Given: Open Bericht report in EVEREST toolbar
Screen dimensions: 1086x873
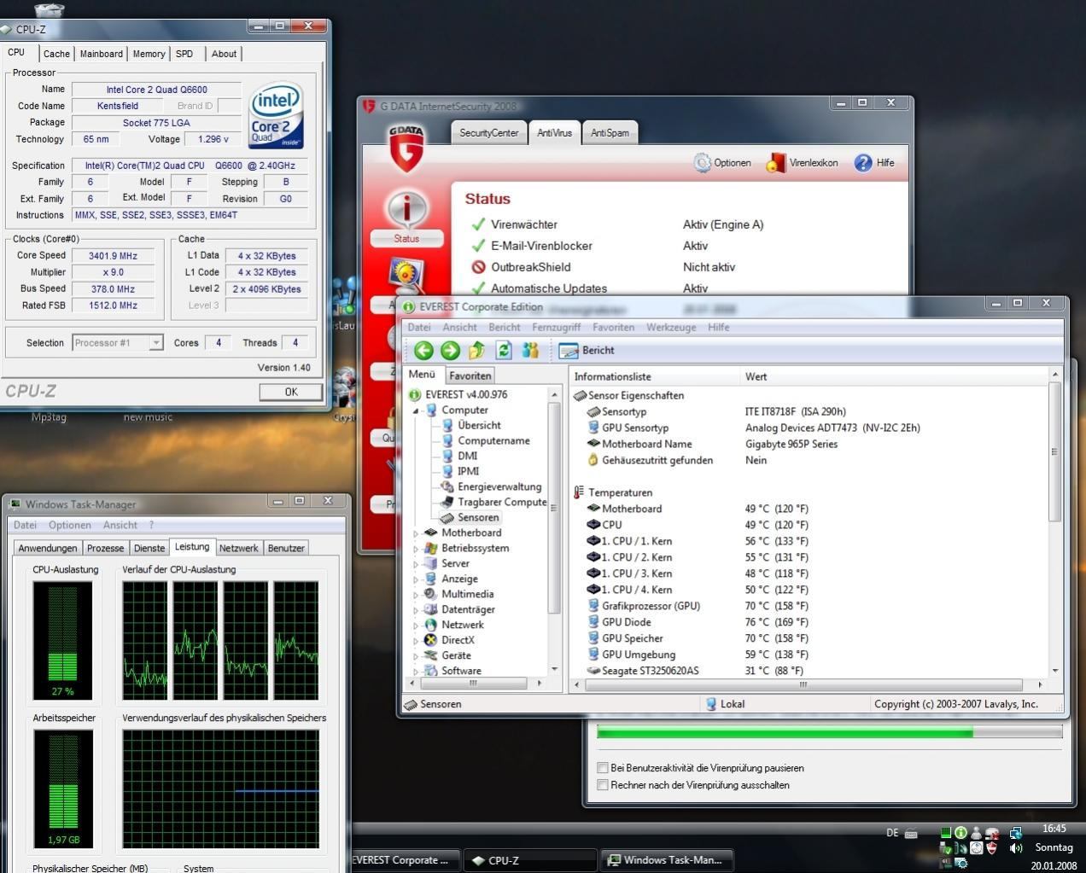Looking at the screenshot, I should tap(587, 351).
